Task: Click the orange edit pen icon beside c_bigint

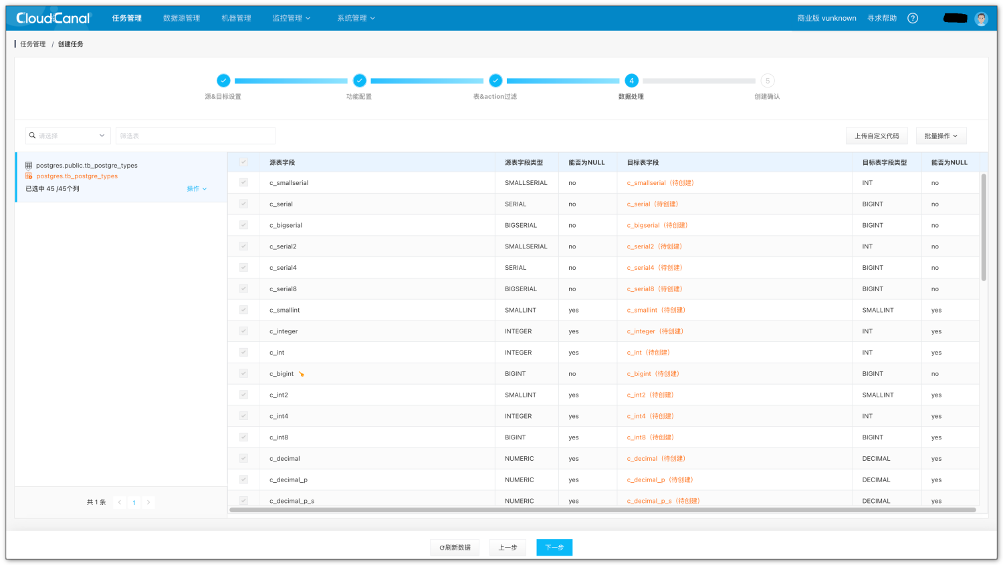Action: 300,373
